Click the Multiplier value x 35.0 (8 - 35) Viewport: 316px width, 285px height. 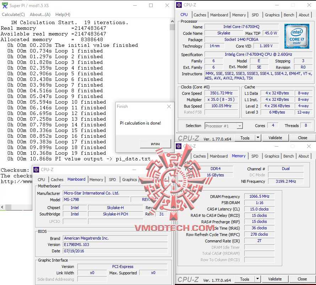pyautogui.click(x=221, y=99)
